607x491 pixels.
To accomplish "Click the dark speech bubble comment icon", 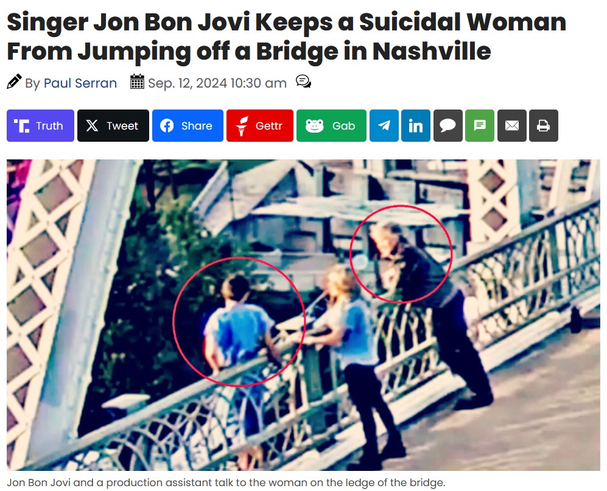I will pyautogui.click(x=448, y=126).
